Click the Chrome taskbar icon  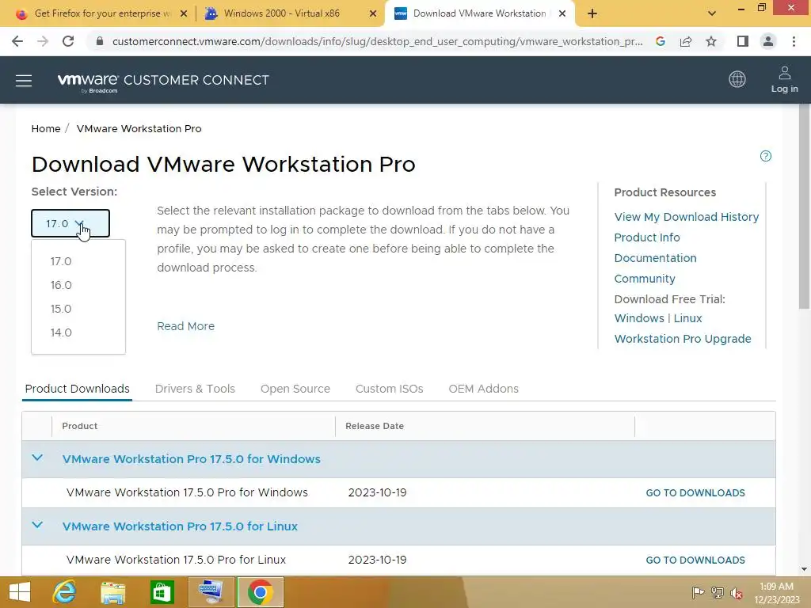tap(260, 592)
